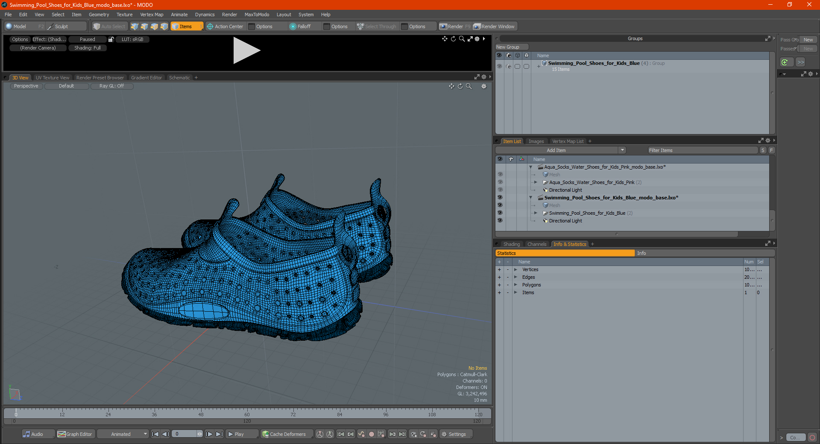Image resolution: width=820 pixels, height=444 pixels.
Task: Open Animated dropdown in timeline
Action: [x=123, y=434]
